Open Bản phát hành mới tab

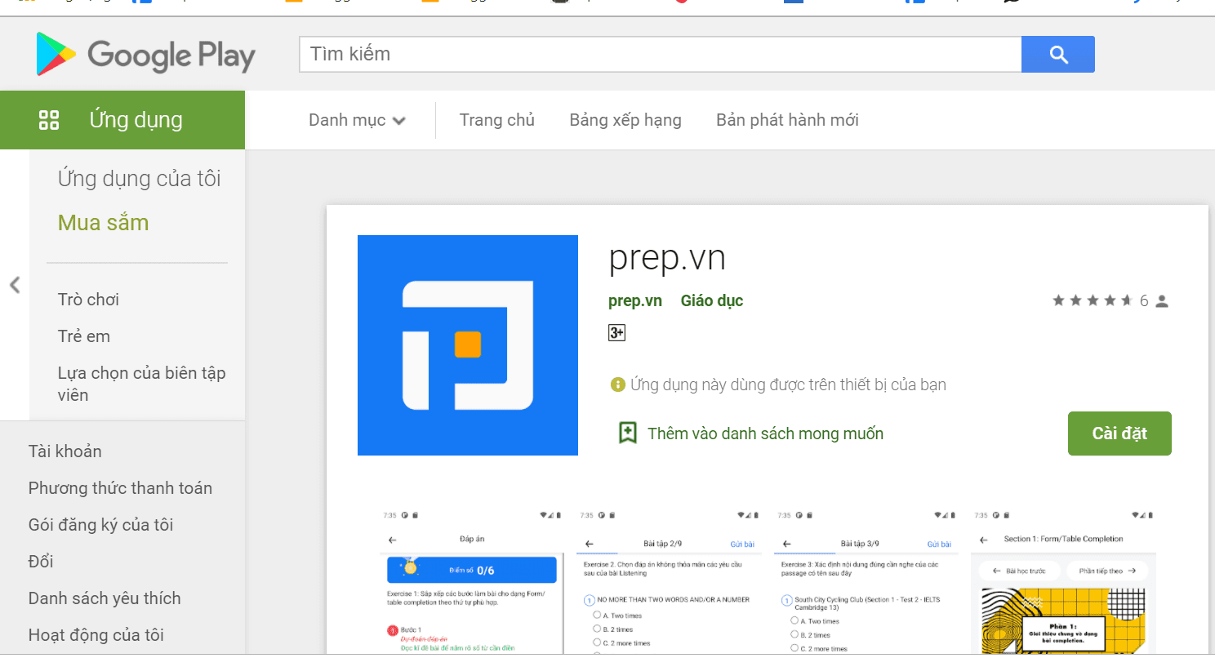coord(787,120)
